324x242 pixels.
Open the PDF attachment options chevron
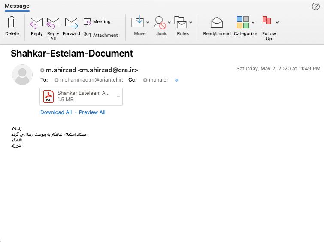[x=118, y=96]
